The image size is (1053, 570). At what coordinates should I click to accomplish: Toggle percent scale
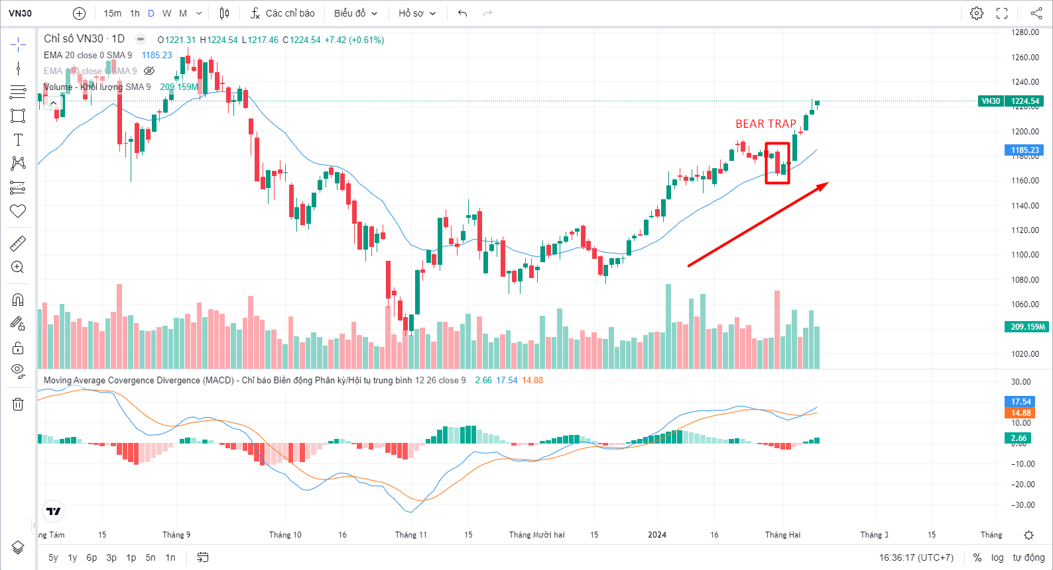[x=977, y=557]
